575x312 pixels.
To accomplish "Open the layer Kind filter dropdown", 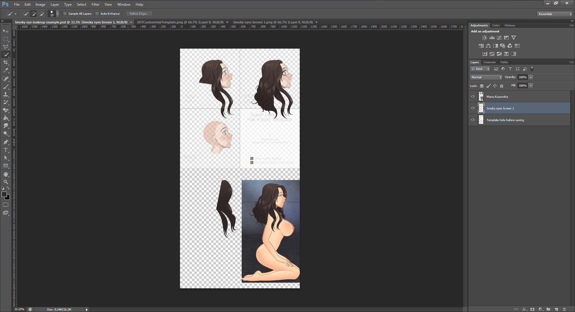I will (x=480, y=69).
